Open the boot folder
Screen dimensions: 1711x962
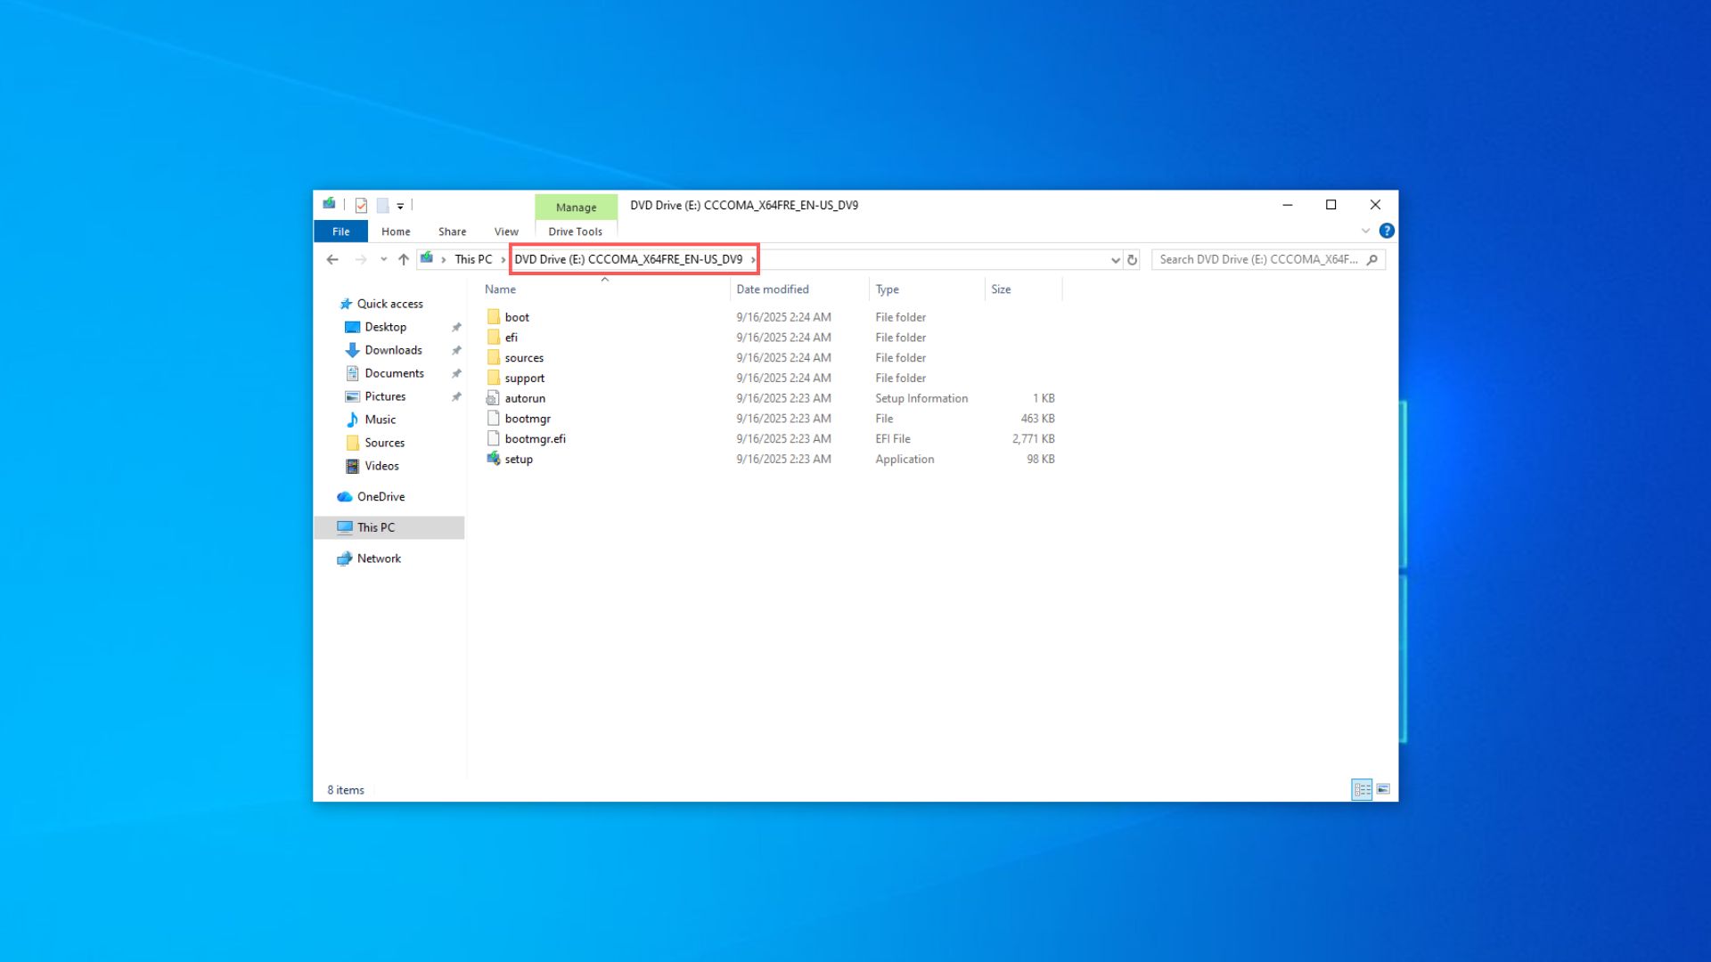(517, 316)
